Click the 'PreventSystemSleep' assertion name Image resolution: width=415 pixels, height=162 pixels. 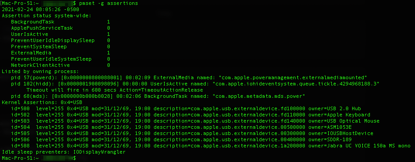tap(38, 46)
